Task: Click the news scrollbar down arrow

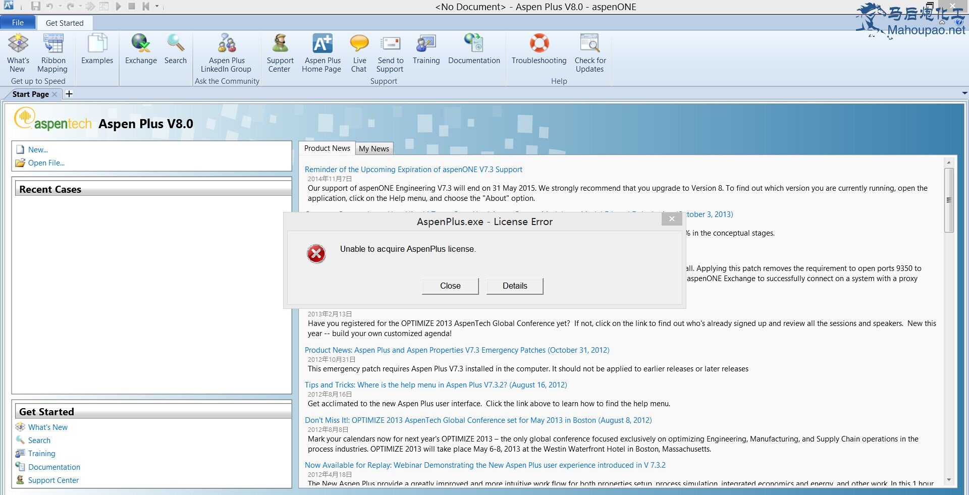Action: 949,480
